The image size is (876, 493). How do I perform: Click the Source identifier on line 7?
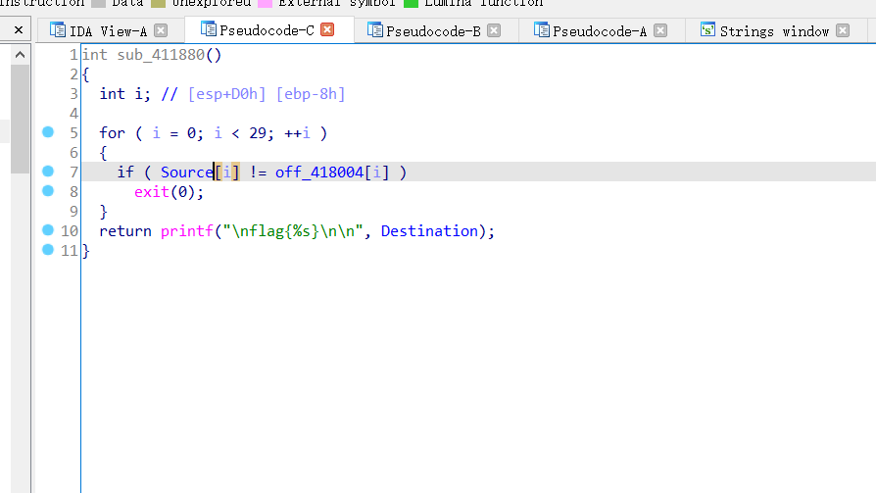187,173
